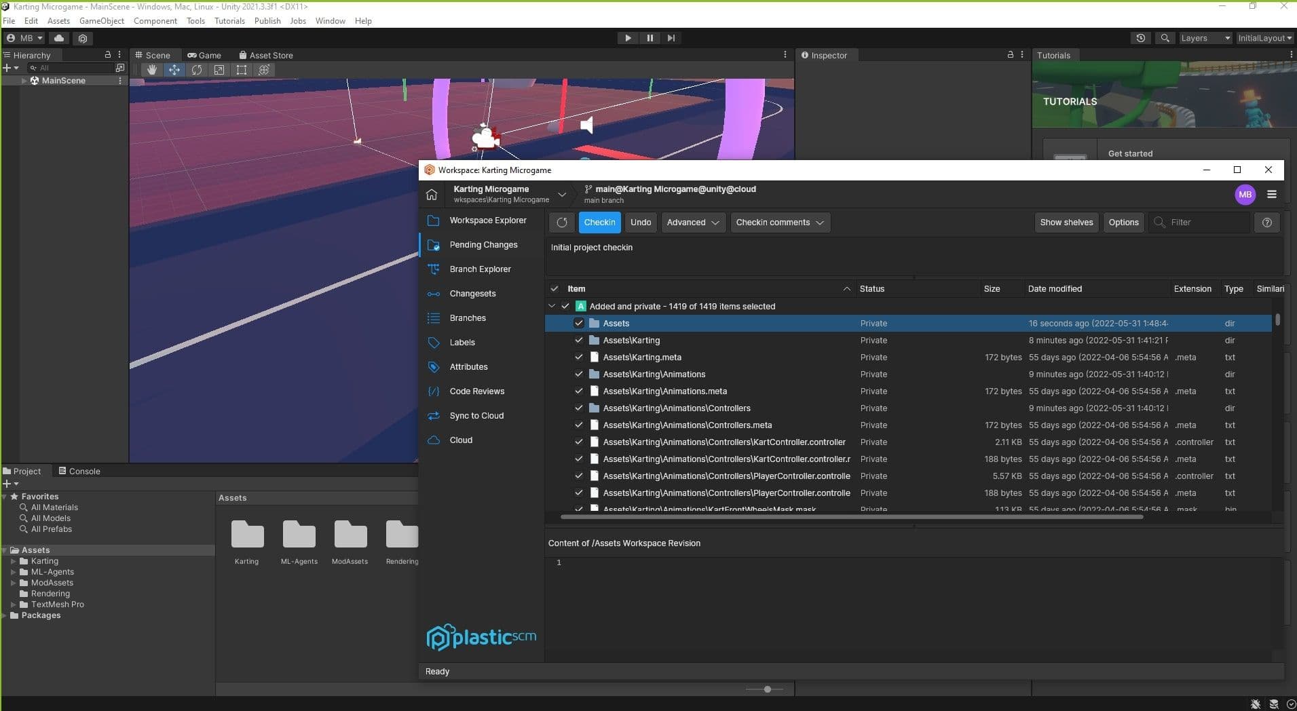Image resolution: width=1297 pixels, height=711 pixels.
Task: Adjust the zoom slider at the bottom
Action: coord(766,689)
